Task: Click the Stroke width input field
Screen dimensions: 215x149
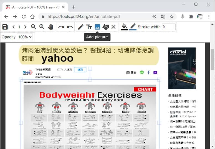Action: [169, 27]
